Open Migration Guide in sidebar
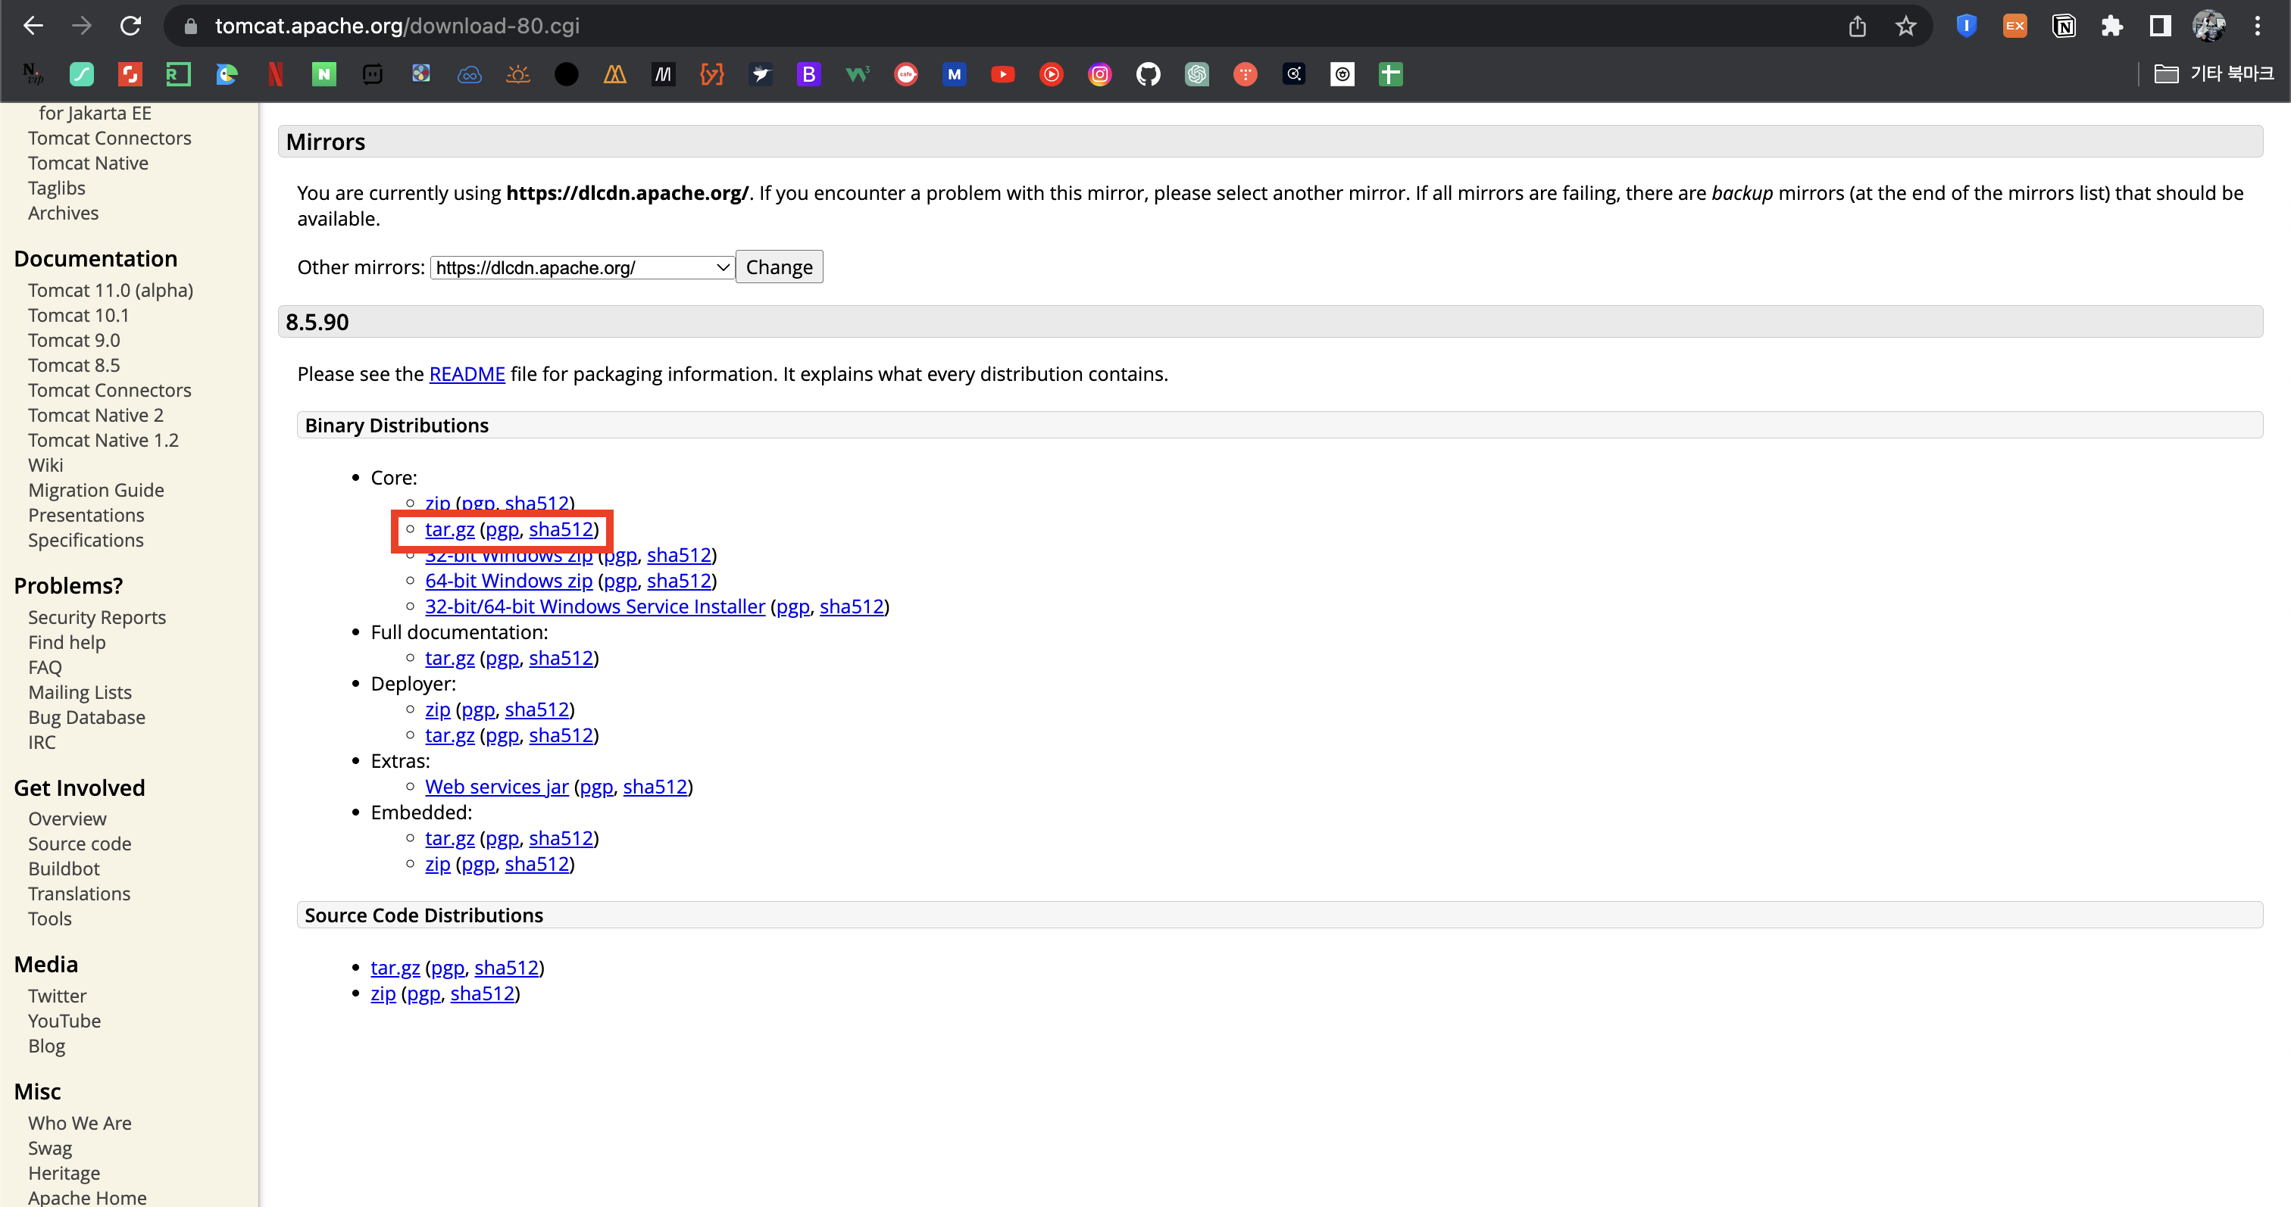Image resolution: width=2291 pixels, height=1207 pixels. click(96, 490)
